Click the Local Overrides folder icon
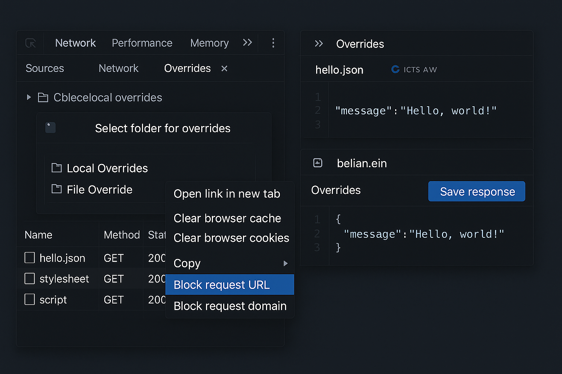 [56, 168]
